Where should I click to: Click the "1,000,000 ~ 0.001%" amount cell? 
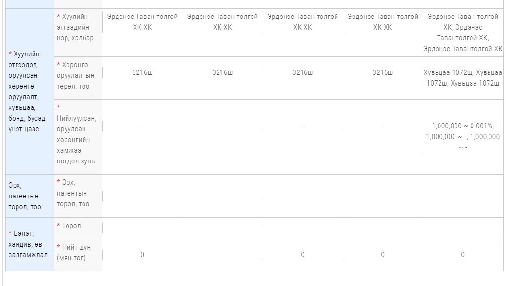[463, 136]
